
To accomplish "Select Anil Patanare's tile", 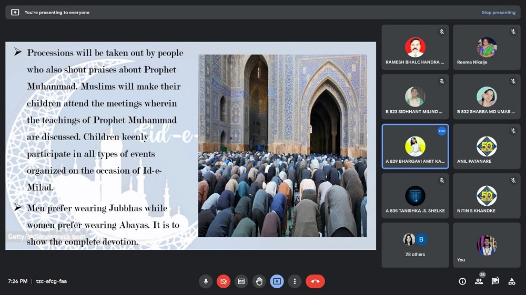I will (x=487, y=147).
